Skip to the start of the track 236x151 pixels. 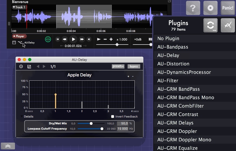(58, 39)
